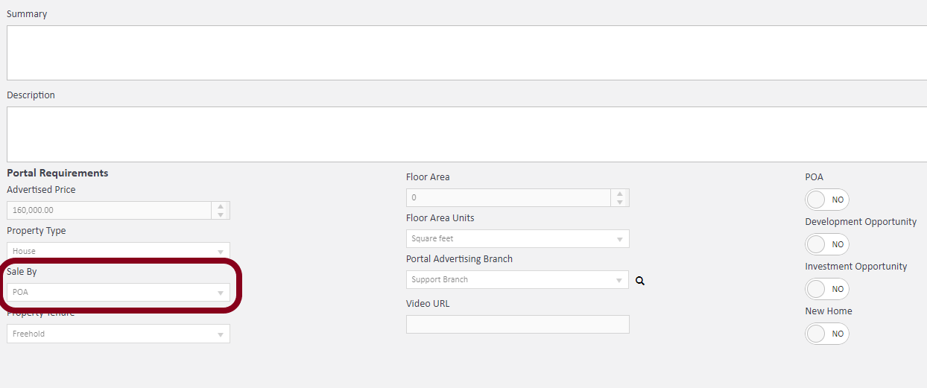Image resolution: width=927 pixels, height=388 pixels.
Task: Increase Advertised Price with up arrow
Action: pyautogui.click(x=220, y=206)
